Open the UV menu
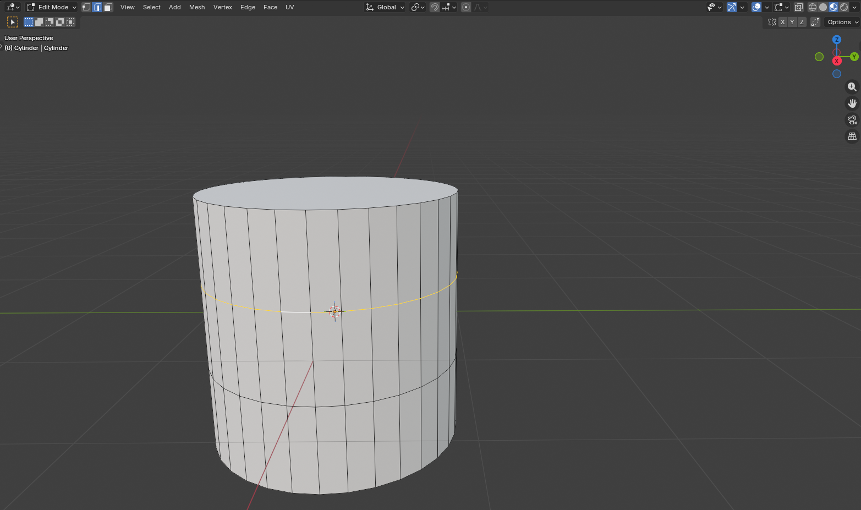861x510 pixels. tap(289, 7)
